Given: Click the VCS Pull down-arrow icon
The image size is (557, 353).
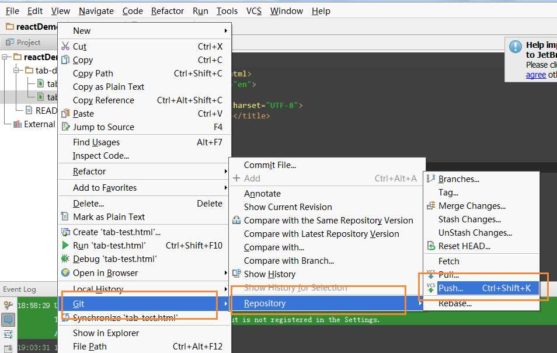Looking at the screenshot, I should point(431,274).
